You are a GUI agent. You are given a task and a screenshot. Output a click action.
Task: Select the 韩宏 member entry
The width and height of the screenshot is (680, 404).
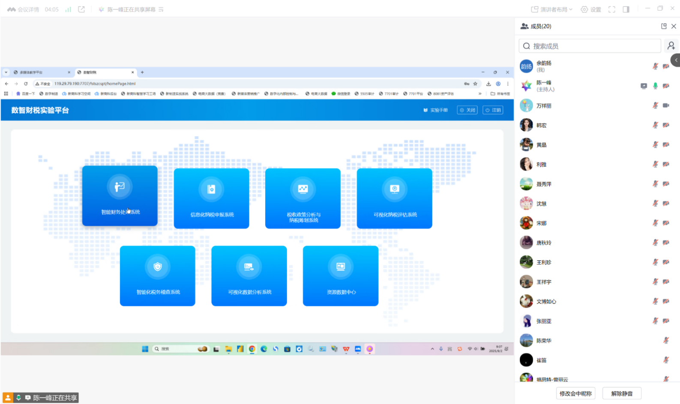pyautogui.click(x=541, y=125)
